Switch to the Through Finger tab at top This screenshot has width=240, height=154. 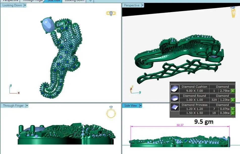coord(33,1)
